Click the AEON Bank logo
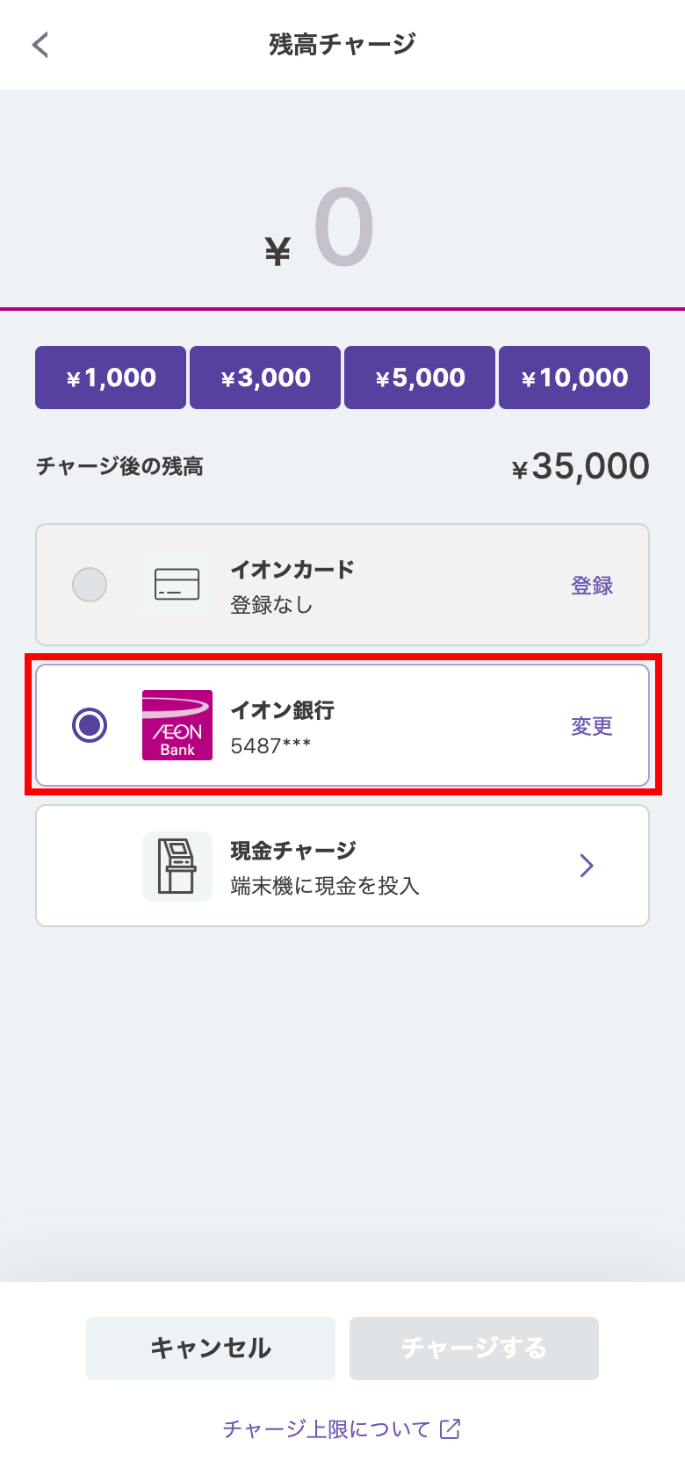The image size is (685, 1482). tap(177, 725)
